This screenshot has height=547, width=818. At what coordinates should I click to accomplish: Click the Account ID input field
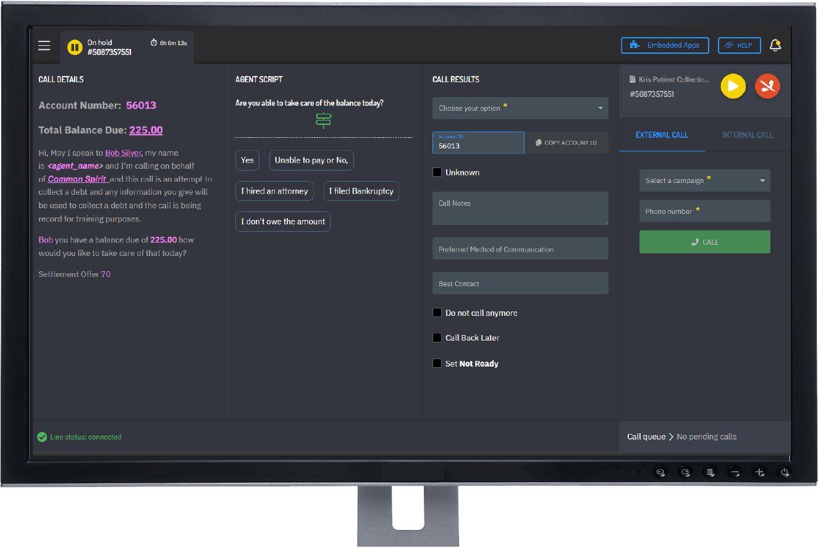[478, 143]
